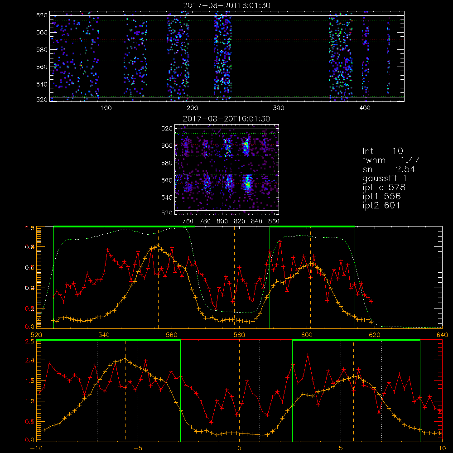This screenshot has height=453, width=453.
Task: Click x-axis label 10 on bottom plot
Action: (442, 448)
